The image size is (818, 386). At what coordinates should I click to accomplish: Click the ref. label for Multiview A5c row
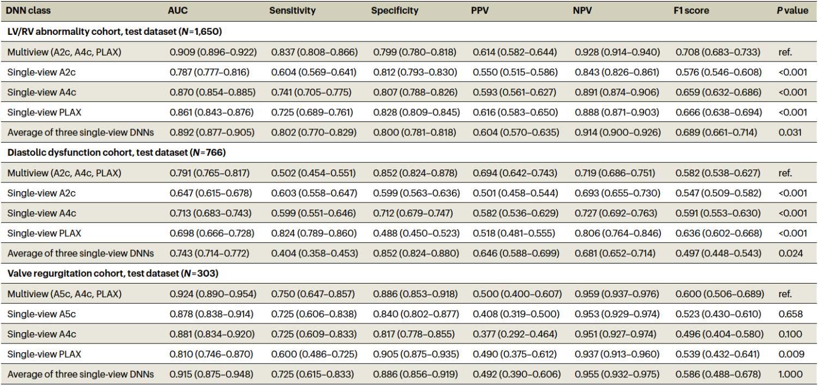[784, 294]
